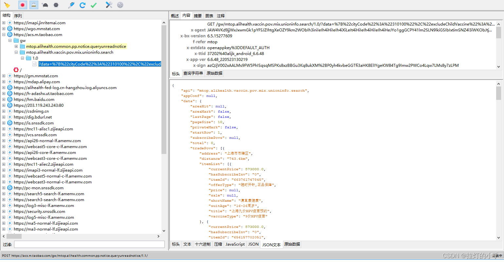Select the vcs.snssdk.com host
This screenshot has height=262, width=504.
coord(35,135)
